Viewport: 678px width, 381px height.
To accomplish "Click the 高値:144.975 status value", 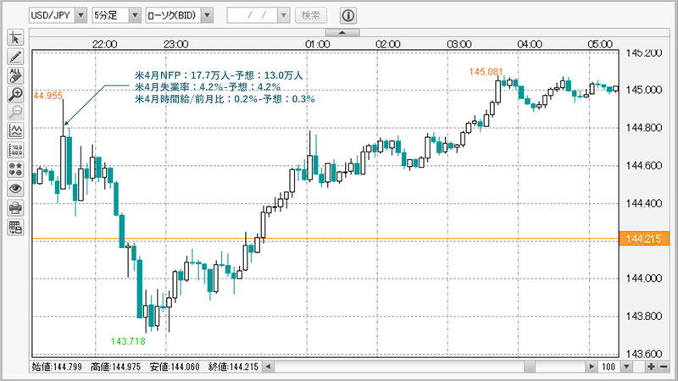I will [116, 367].
